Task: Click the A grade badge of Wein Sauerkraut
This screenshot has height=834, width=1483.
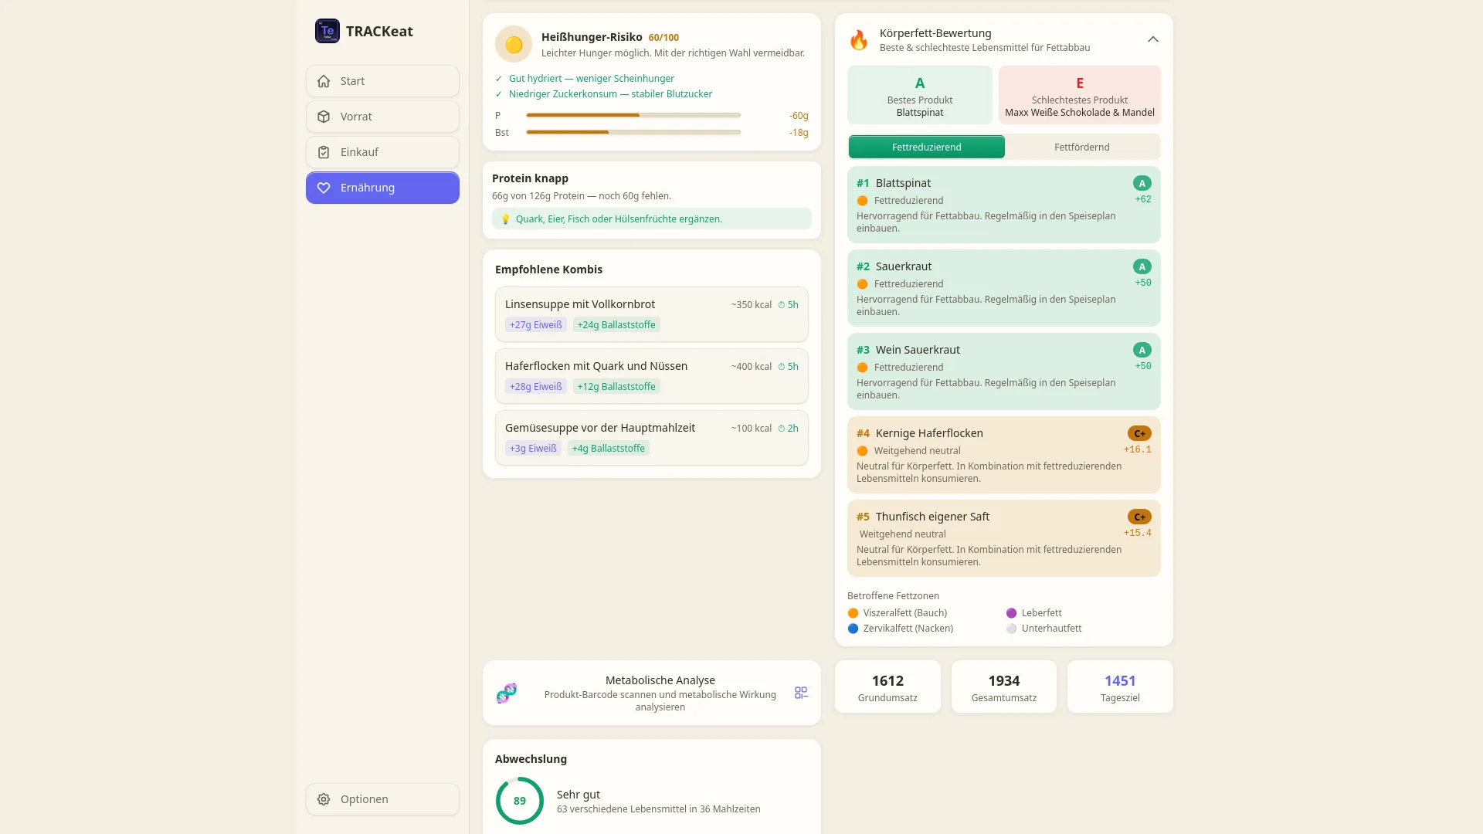Action: click(x=1142, y=350)
